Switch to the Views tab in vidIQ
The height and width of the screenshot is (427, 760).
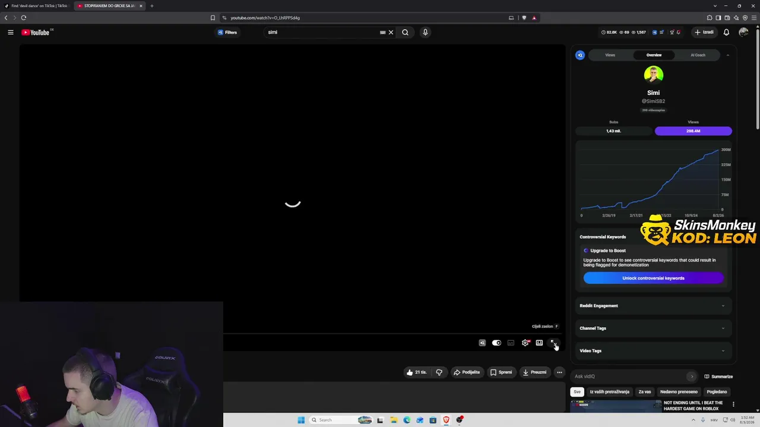pyautogui.click(x=610, y=55)
